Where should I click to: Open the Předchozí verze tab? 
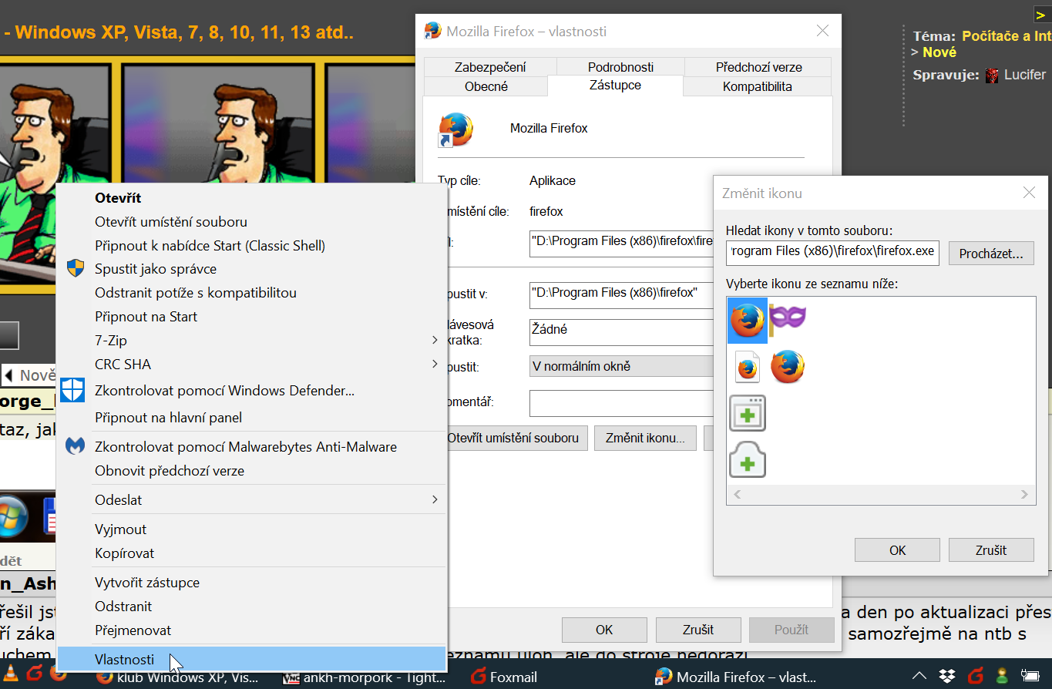point(758,67)
